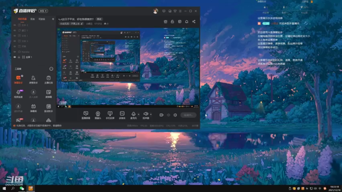The width and height of the screenshot is (342, 192).
Task: Hide the 全屏 1 source via eye icon
Action: pyautogui.click(x=15, y=57)
